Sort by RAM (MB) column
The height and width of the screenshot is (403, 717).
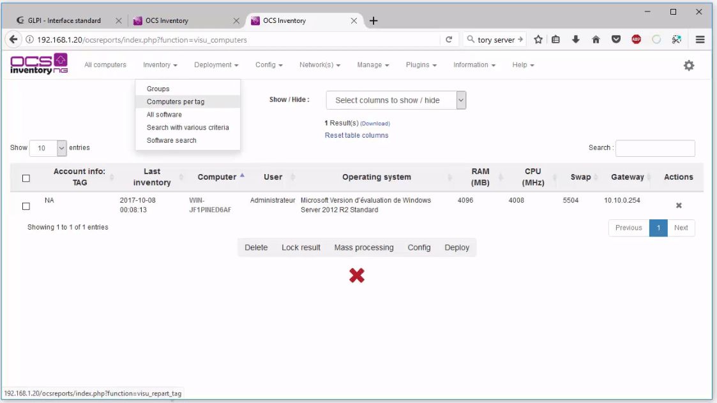[480, 177]
